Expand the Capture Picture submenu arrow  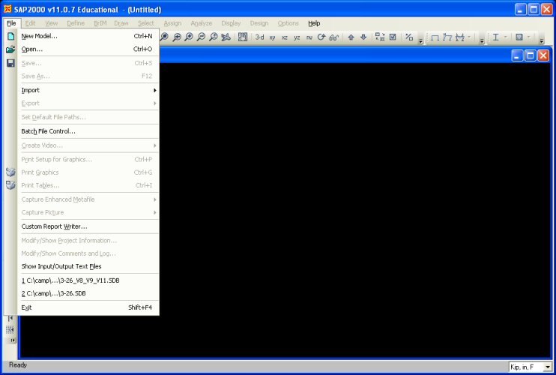155,212
